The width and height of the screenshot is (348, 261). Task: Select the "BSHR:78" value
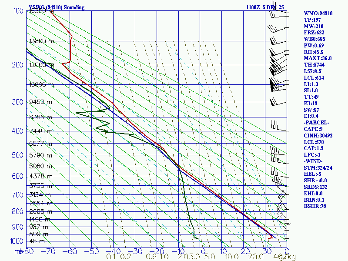315,206
